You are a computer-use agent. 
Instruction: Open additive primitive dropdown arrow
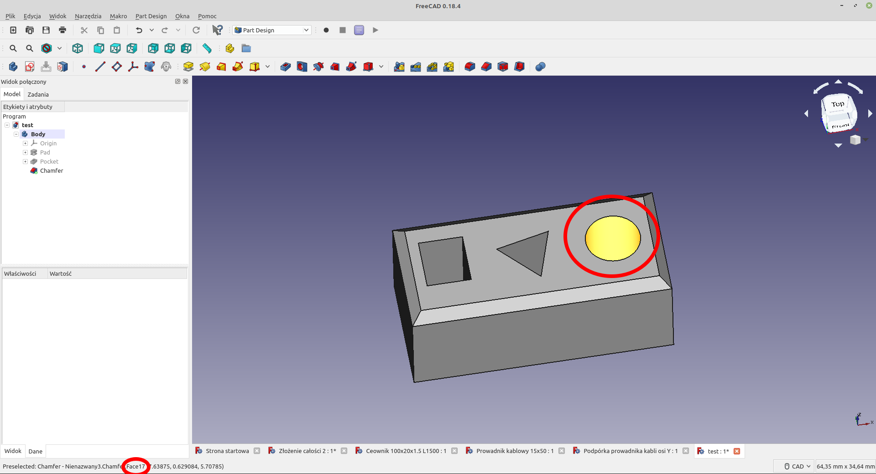[x=267, y=67]
